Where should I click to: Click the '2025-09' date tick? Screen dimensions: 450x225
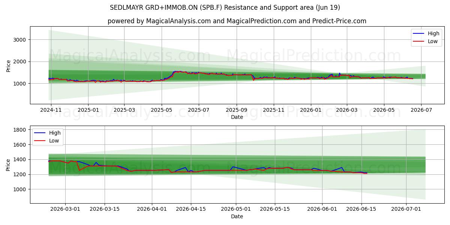pyautogui.click(x=237, y=109)
